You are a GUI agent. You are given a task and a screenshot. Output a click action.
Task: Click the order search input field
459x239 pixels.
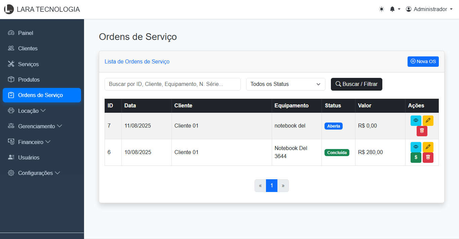[173, 84]
